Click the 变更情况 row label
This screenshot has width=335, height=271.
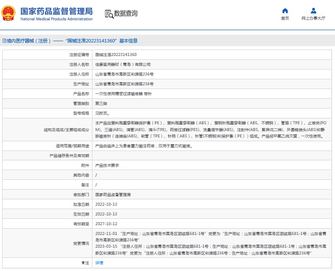coord(81,243)
